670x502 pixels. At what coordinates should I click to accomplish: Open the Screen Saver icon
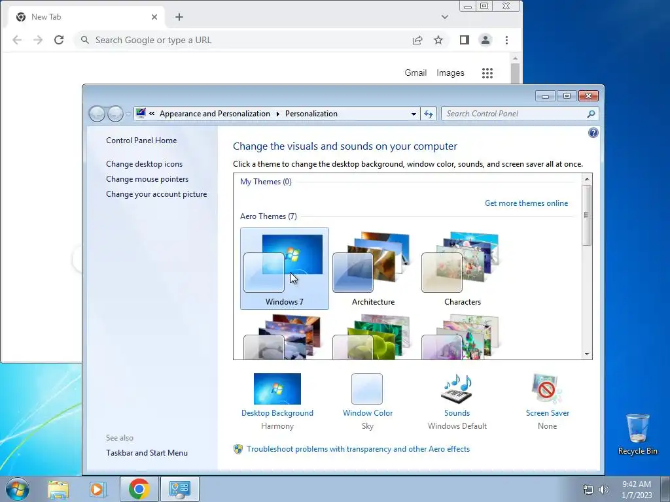pos(547,388)
